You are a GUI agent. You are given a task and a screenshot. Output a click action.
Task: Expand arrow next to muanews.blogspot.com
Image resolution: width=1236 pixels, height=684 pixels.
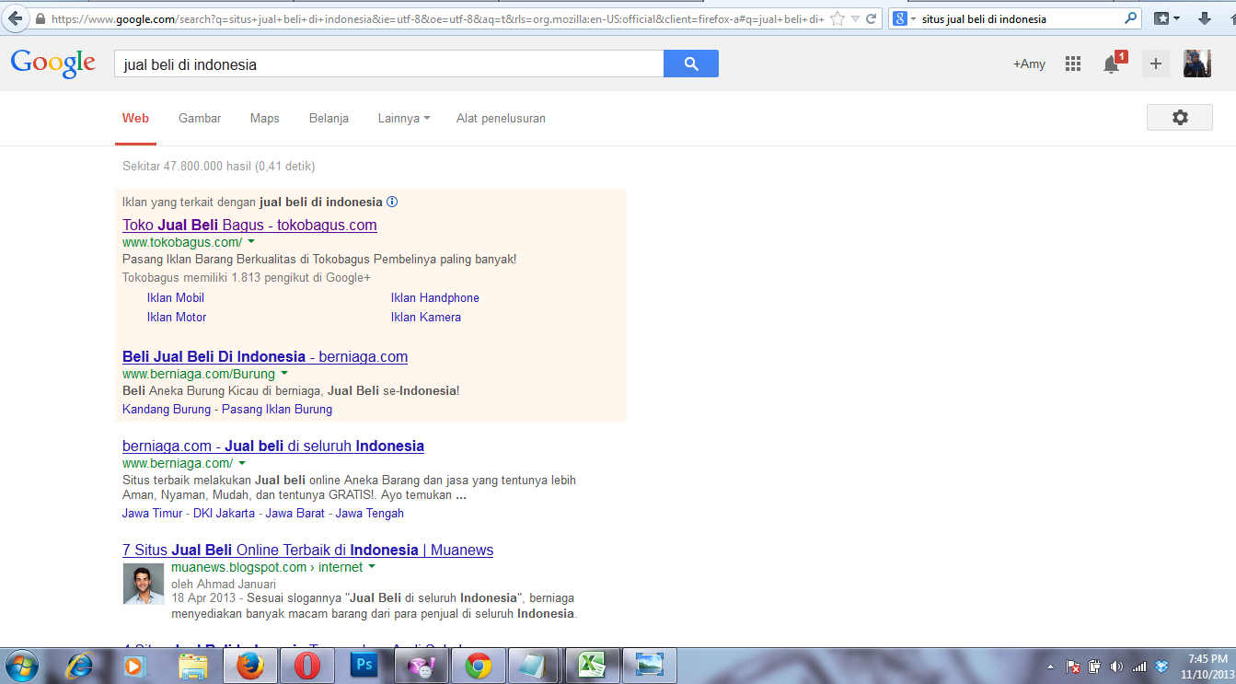[x=372, y=567]
